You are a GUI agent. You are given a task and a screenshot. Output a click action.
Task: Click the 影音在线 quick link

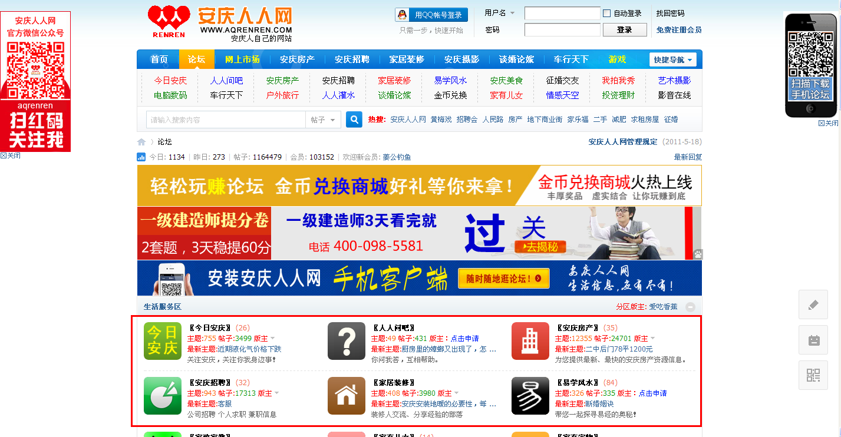tap(674, 95)
